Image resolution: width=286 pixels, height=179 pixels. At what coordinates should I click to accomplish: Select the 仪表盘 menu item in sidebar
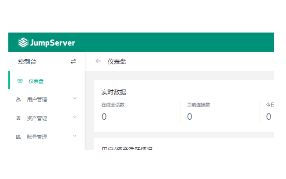(x=36, y=81)
